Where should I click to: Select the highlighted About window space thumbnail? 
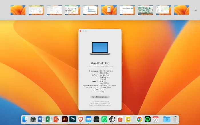[x=109, y=10]
